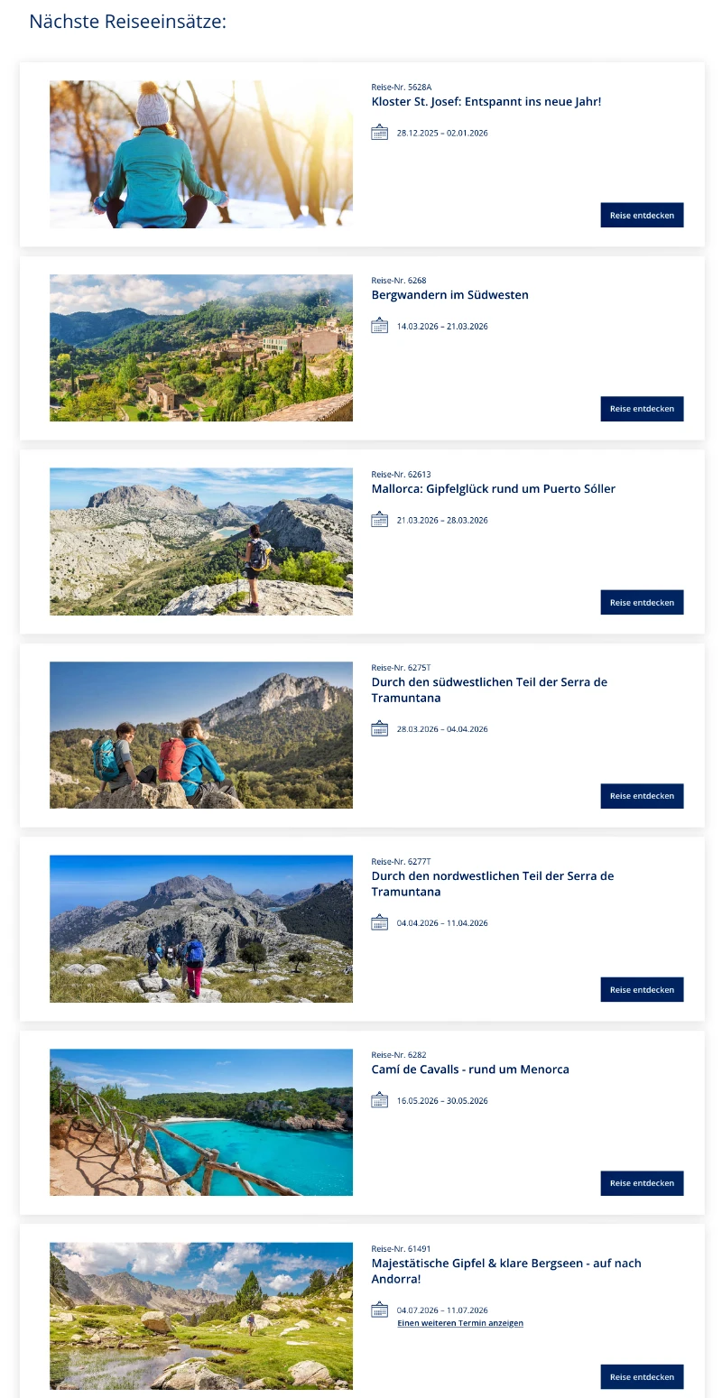The height and width of the screenshot is (1398, 722).
Task: Click 'Reise entdecken' for Andorra trip
Action: [x=642, y=1377]
